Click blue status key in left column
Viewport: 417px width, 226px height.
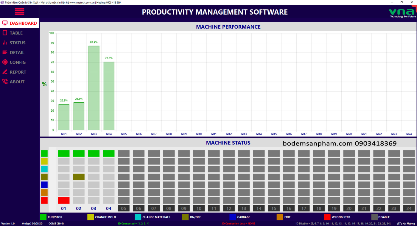pyautogui.click(x=44, y=185)
